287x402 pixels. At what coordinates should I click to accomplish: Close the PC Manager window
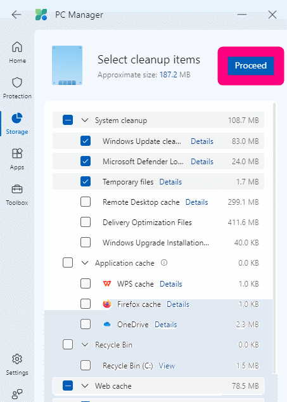(272, 15)
